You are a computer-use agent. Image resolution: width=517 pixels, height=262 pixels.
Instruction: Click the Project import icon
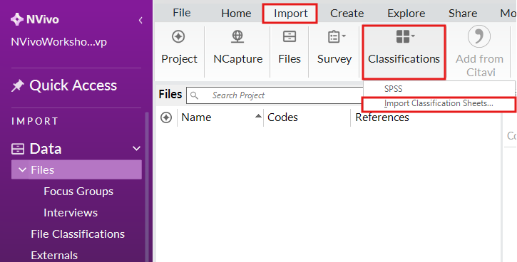tap(178, 36)
